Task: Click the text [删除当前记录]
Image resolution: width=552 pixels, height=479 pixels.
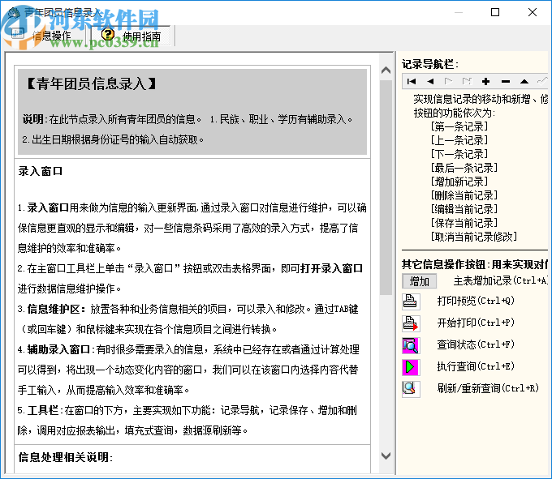Action: 464,195
